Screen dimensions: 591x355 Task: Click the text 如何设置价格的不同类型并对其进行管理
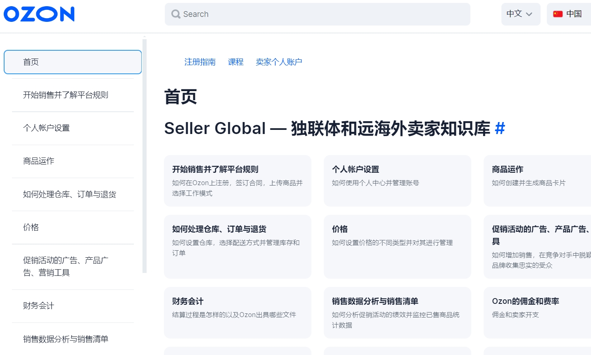tap(392, 242)
